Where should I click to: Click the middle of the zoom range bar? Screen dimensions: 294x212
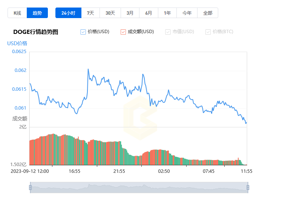(x=139, y=188)
